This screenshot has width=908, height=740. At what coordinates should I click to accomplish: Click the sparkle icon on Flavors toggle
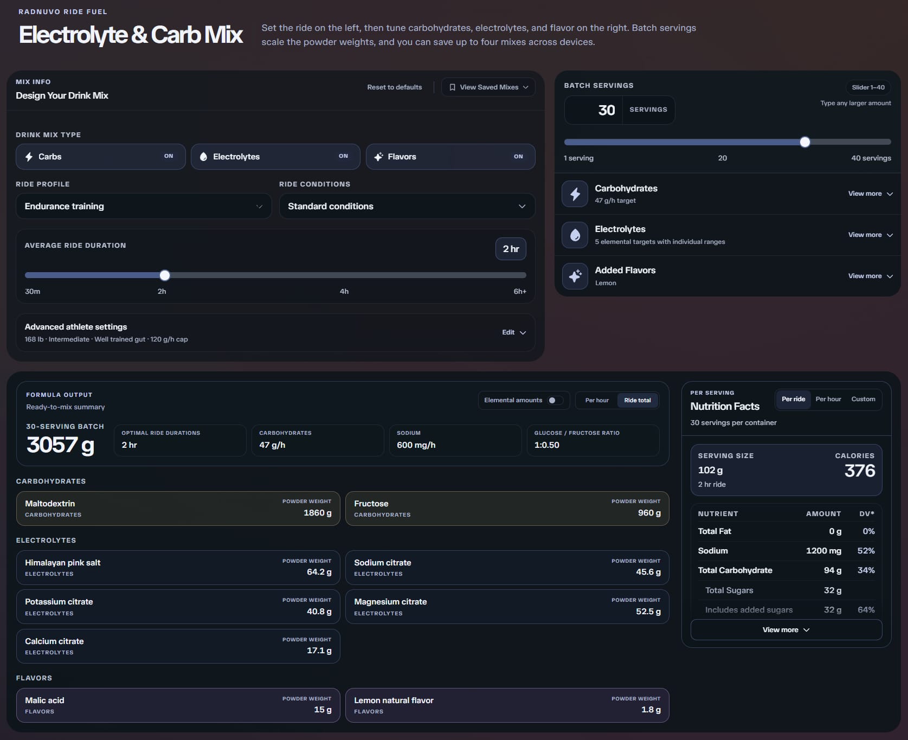click(x=378, y=157)
